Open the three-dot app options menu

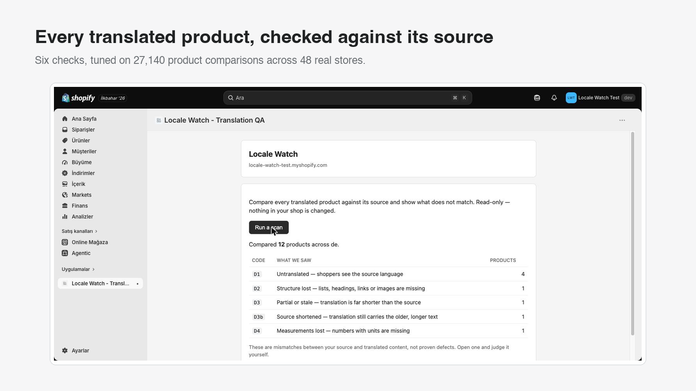click(x=622, y=120)
